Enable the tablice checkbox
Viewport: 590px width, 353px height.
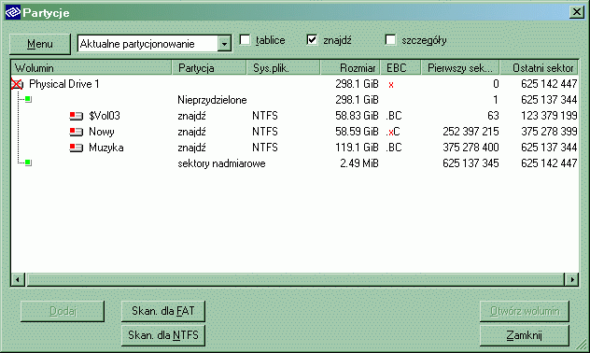pyautogui.click(x=245, y=40)
